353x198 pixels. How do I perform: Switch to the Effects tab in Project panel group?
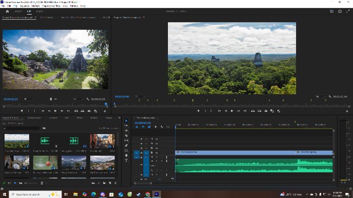pyautogui.click(x=80, y=118)
